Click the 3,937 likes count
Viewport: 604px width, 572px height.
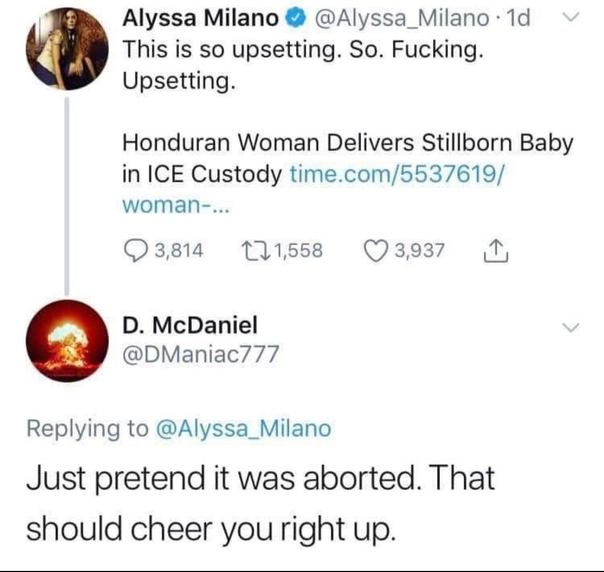420,251
